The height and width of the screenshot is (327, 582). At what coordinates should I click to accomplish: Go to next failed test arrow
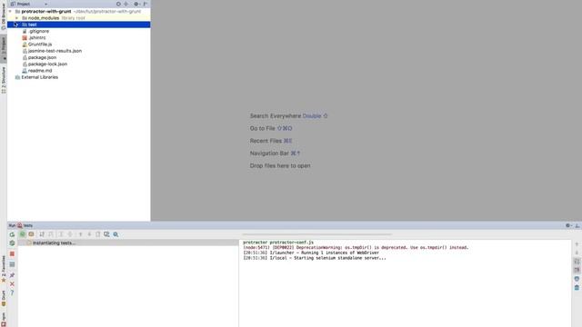pyautogui.click(x=89, y=234)
